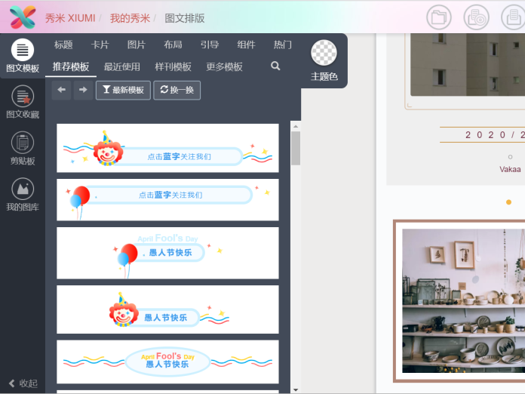Go to next templates page arrow
Screen dimensions: 525x394
point(82,90)
